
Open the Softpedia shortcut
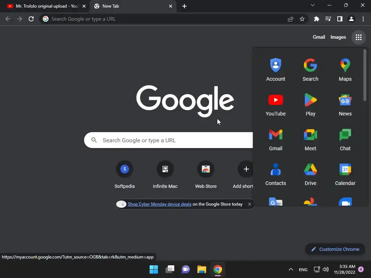125,175
